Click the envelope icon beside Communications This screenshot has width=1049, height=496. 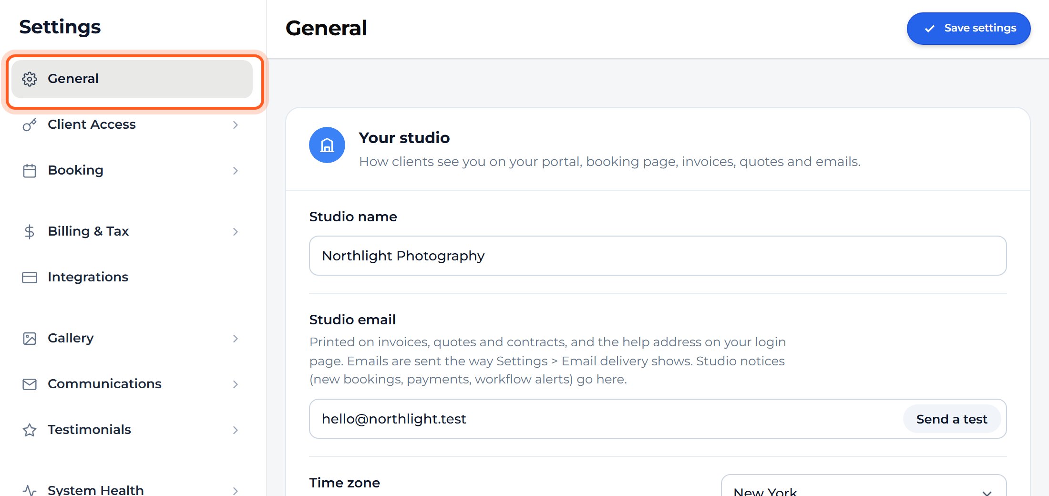(x=30, y=384)
